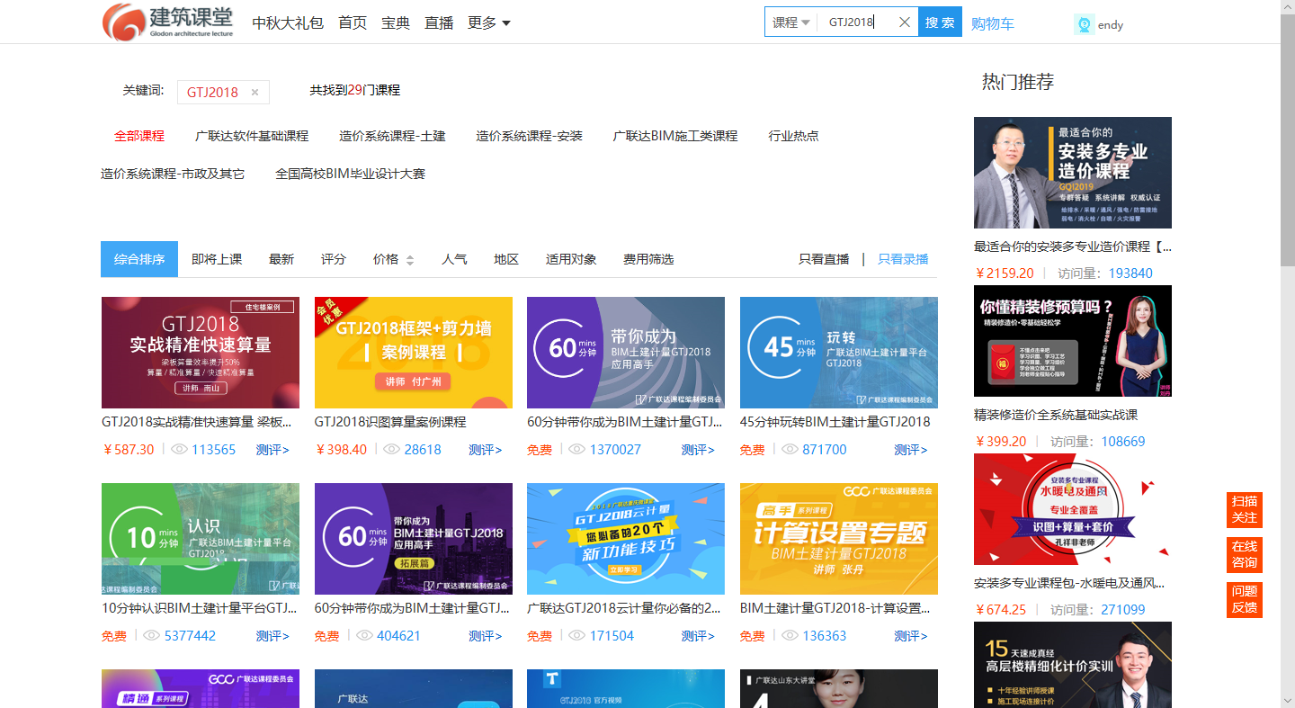
Task: Click the 在线咨询 side button
Action: (1245, 555)
